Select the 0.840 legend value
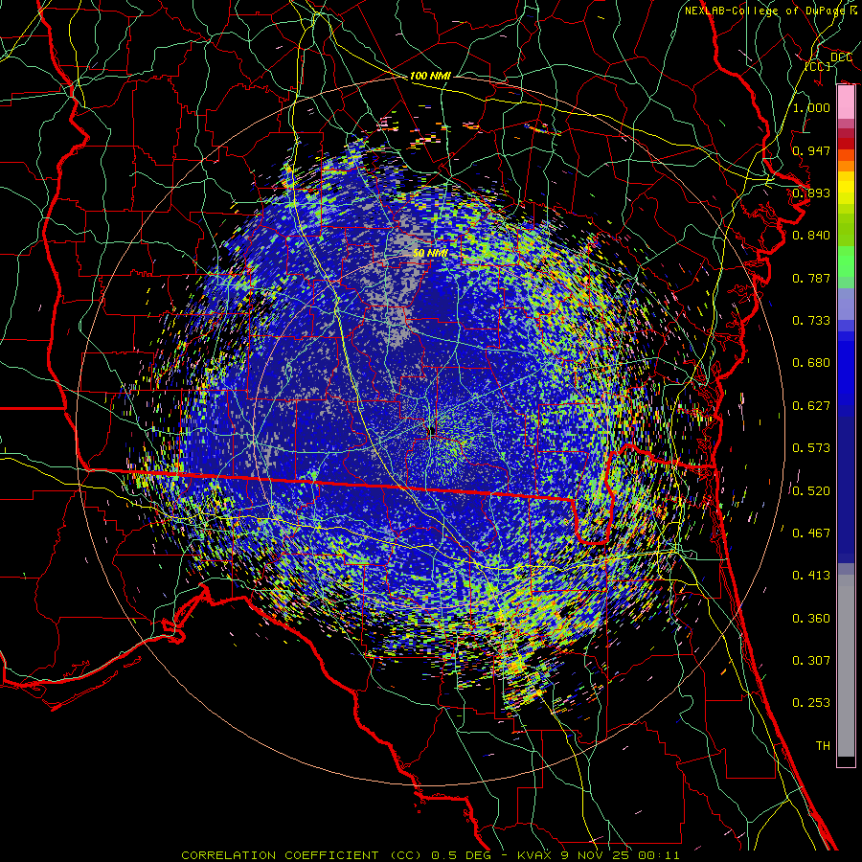The image size is (862, 862). click(x=811, y=235)
